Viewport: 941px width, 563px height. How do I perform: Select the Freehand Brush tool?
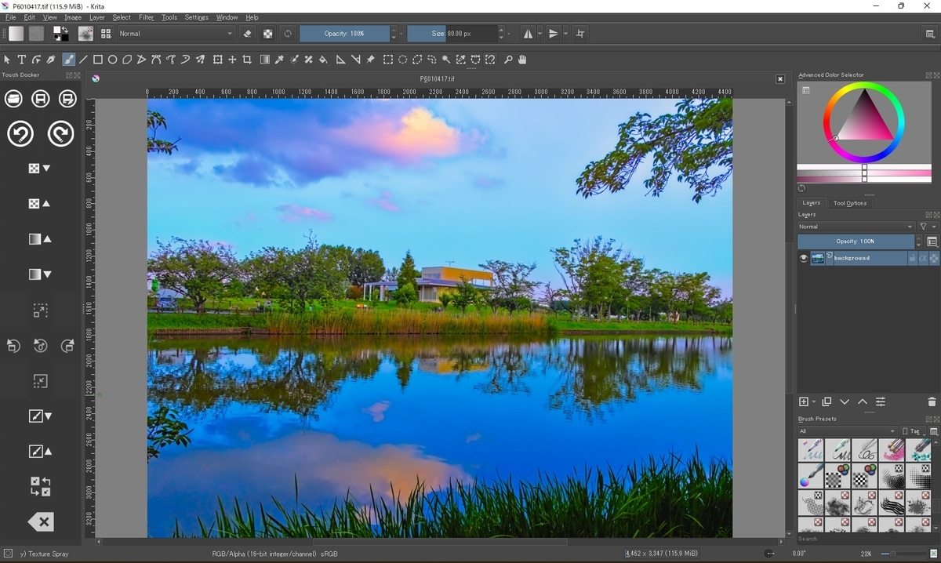click(x=69, y=60)
